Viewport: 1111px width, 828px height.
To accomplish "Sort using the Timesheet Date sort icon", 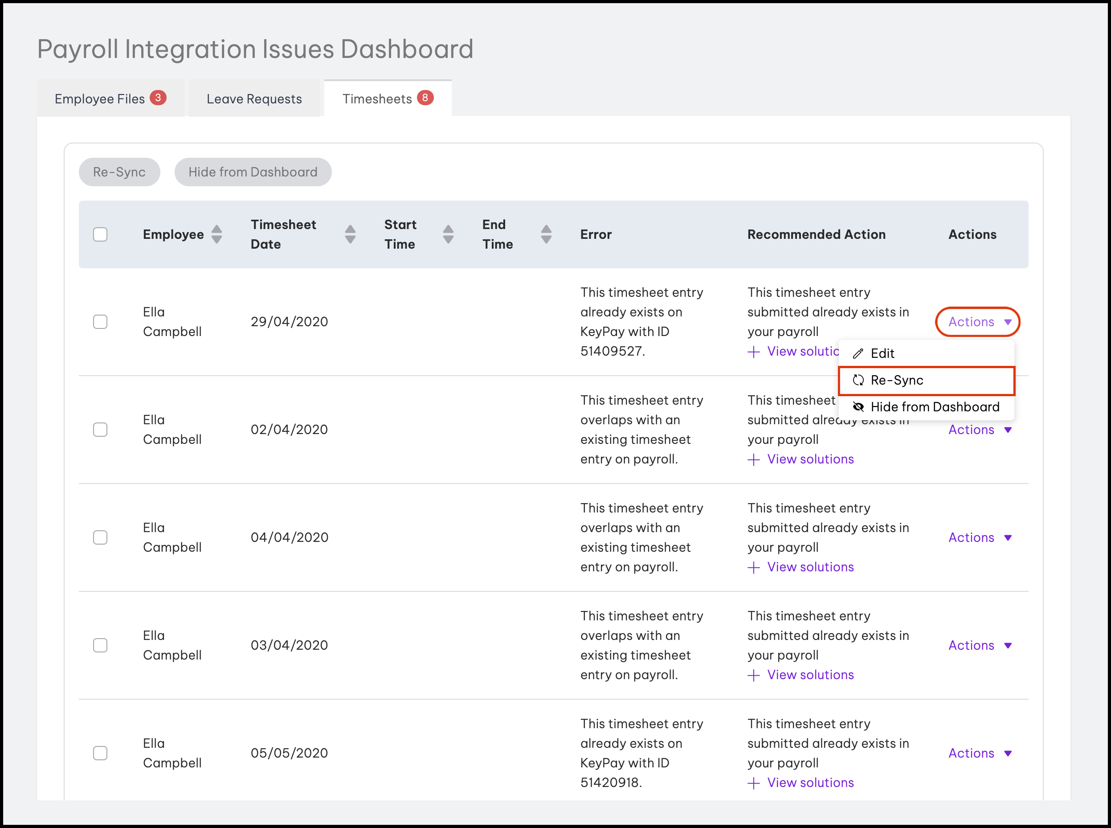I will pyautogui.click(x=350, y=234).
